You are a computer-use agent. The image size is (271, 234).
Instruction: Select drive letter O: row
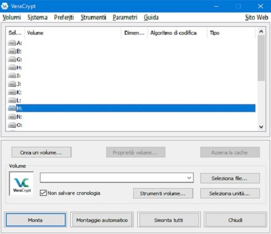point(132,125)
